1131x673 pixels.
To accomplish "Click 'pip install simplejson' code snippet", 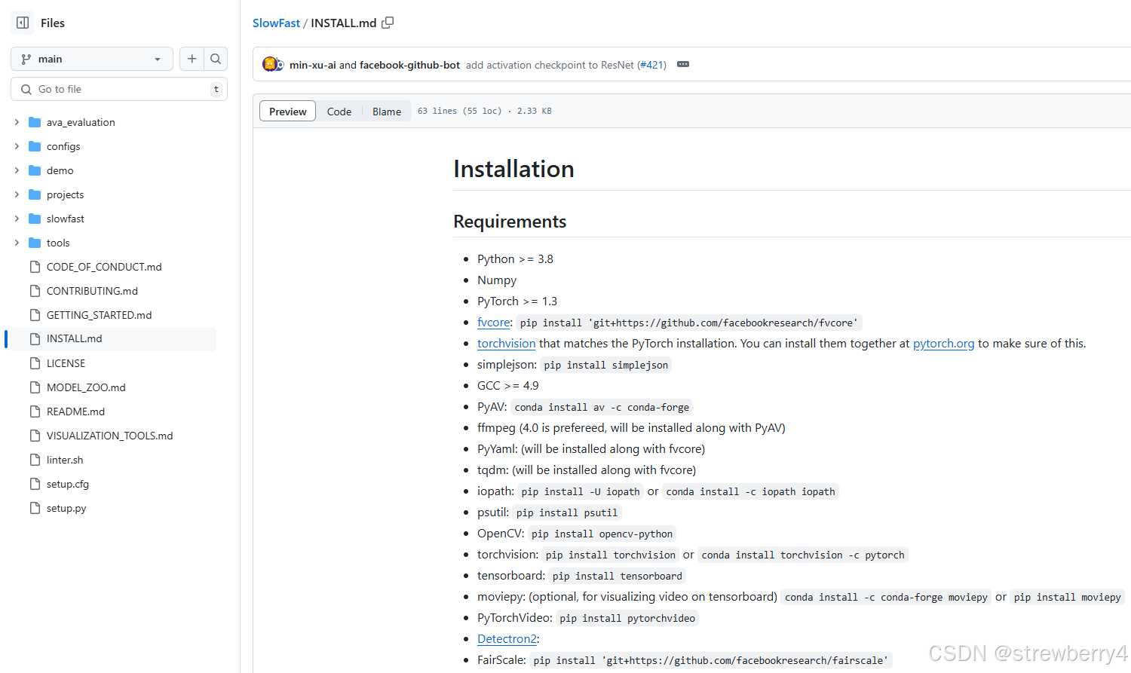I will tap(606, 365).
